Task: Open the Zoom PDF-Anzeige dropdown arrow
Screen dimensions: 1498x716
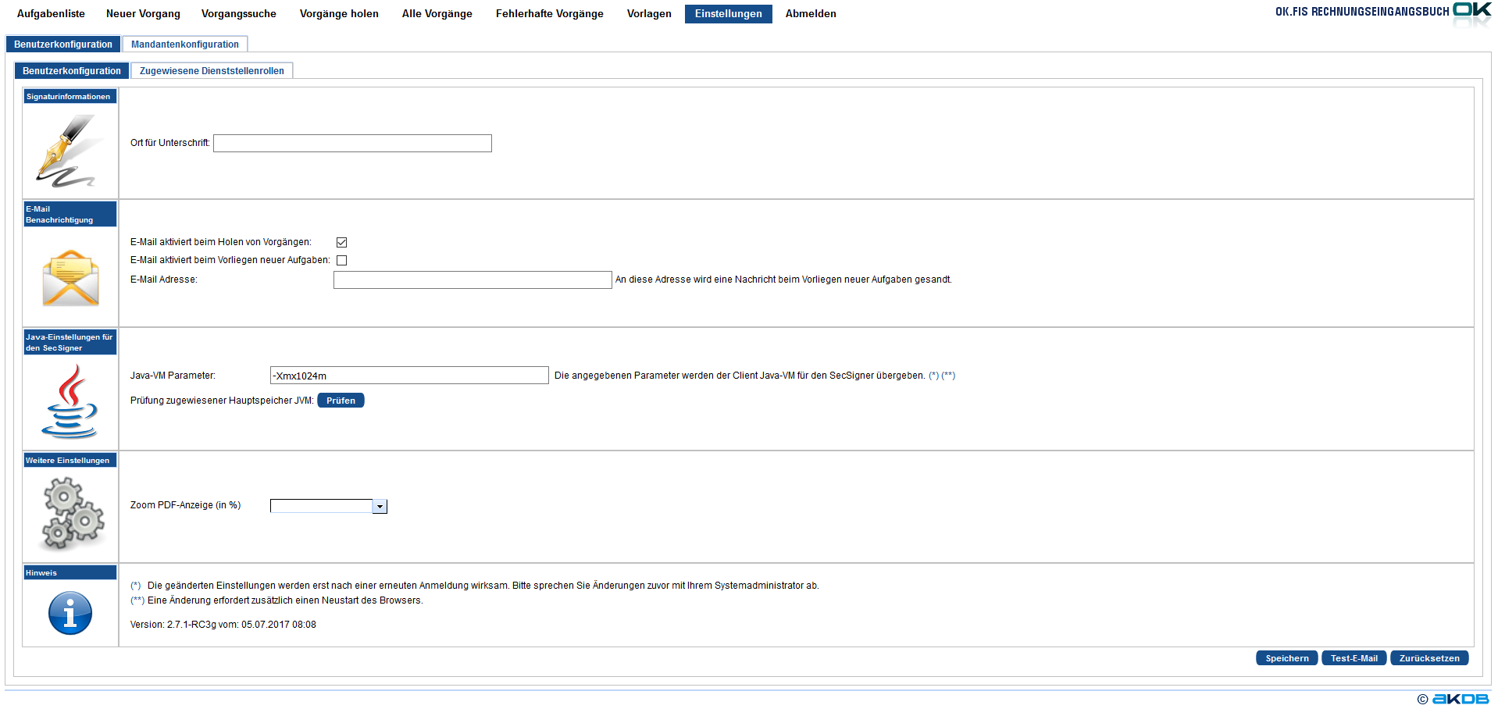Action: click(380, 507)
